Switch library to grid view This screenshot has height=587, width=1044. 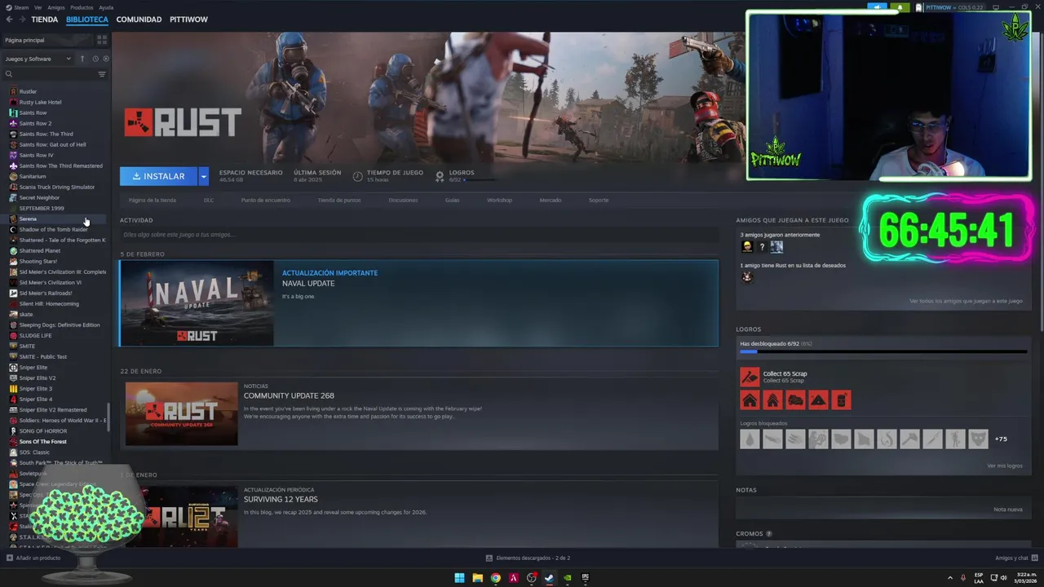[102, 39]
